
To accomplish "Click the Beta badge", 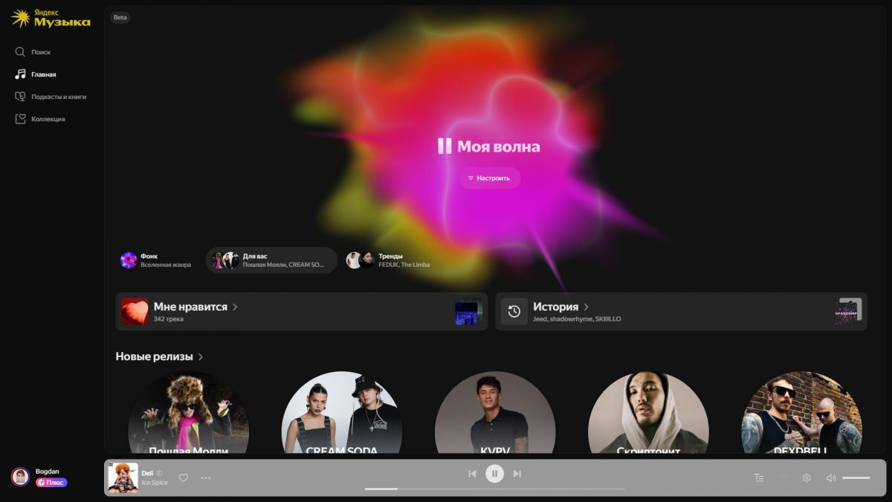I will pyautogui.click(x=120, y=17).
